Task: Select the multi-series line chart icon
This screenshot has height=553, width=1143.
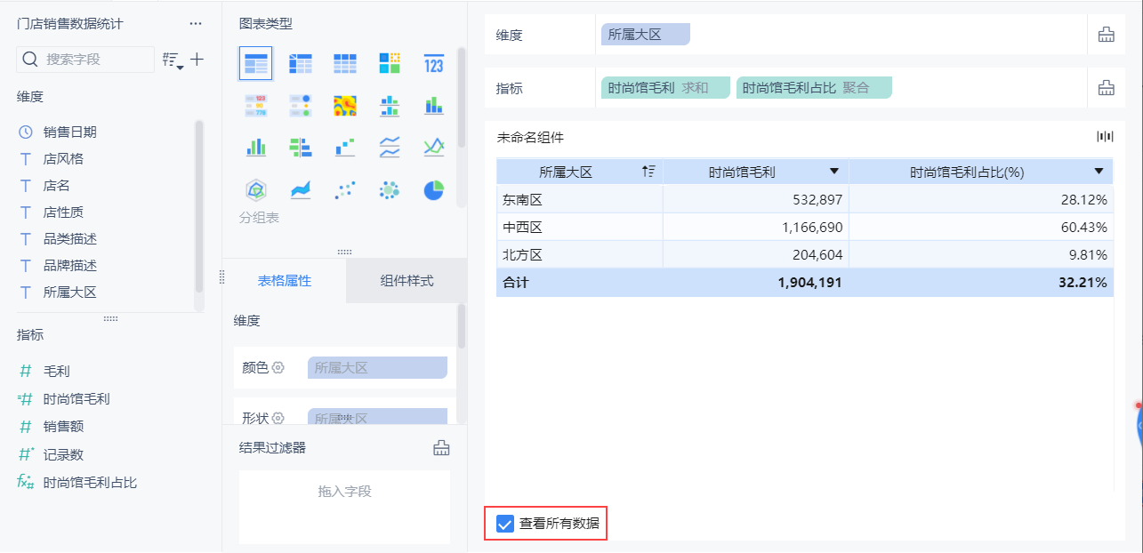Action: [434, 148]
